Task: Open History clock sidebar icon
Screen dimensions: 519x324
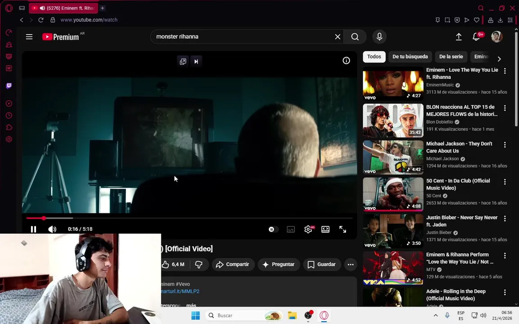Action: (9, 115)
